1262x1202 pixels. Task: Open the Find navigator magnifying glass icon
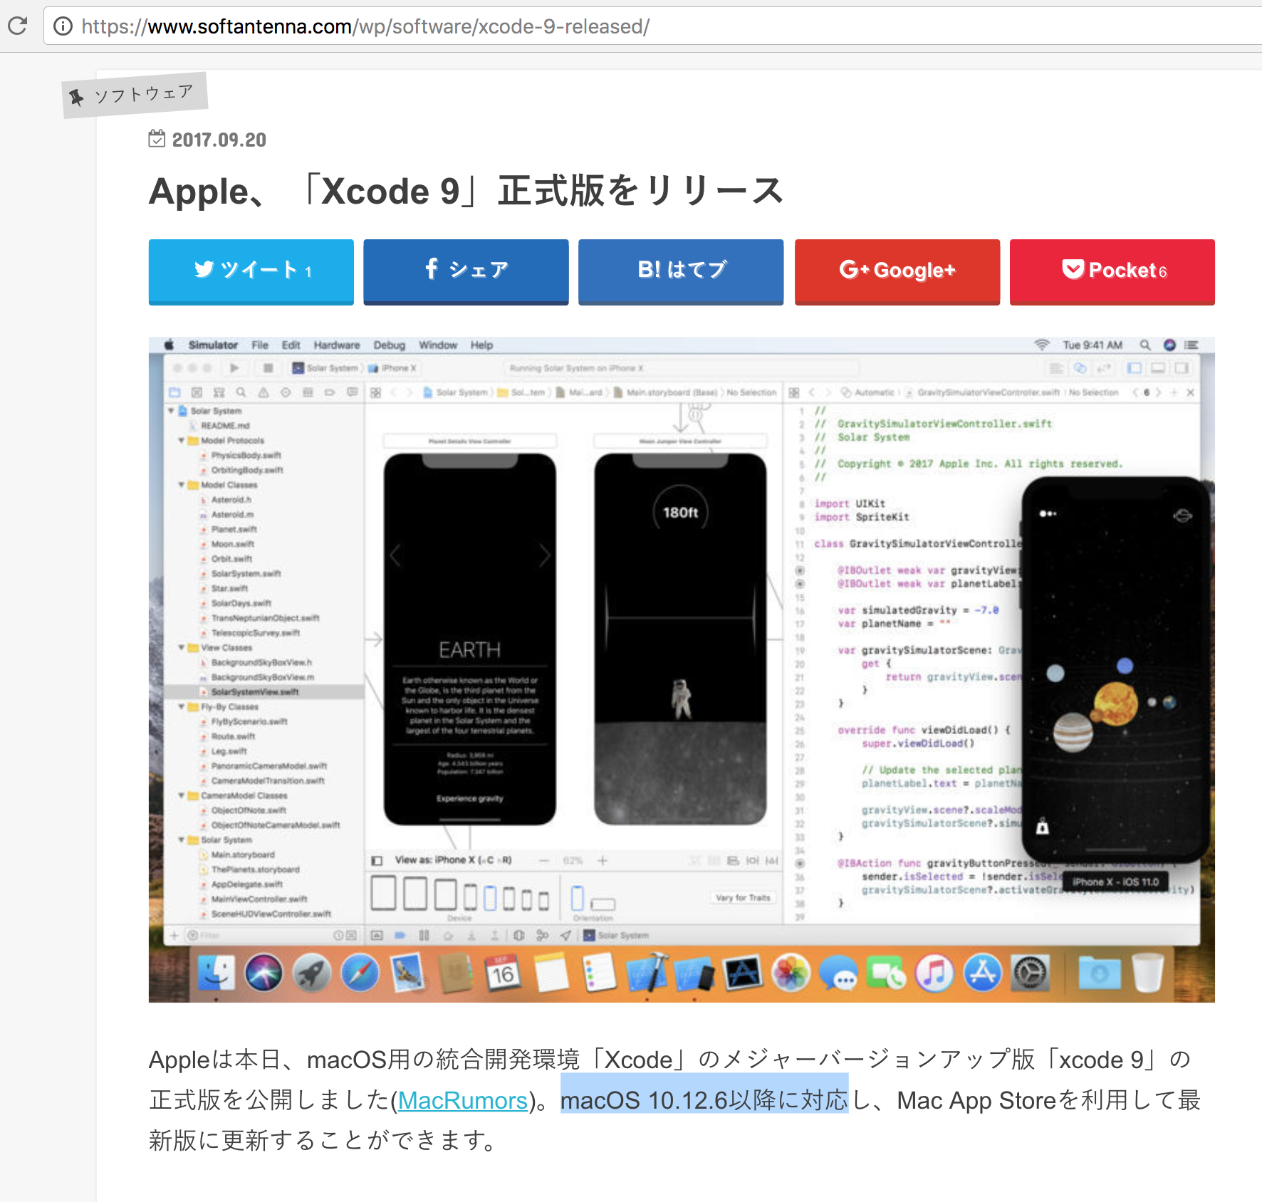click(241, 392)
